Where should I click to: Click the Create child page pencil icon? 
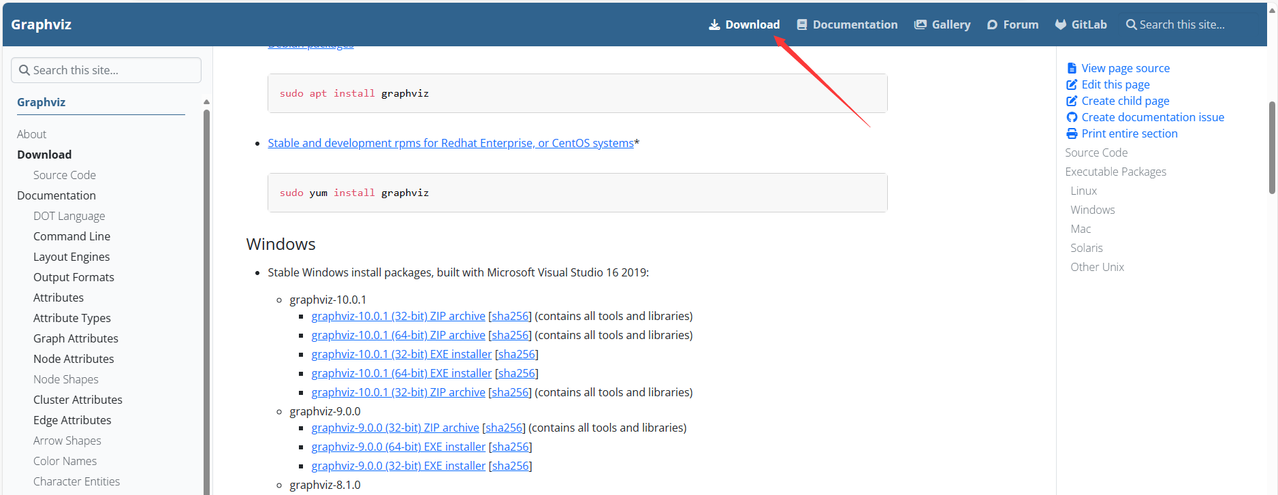point(1072,101)
